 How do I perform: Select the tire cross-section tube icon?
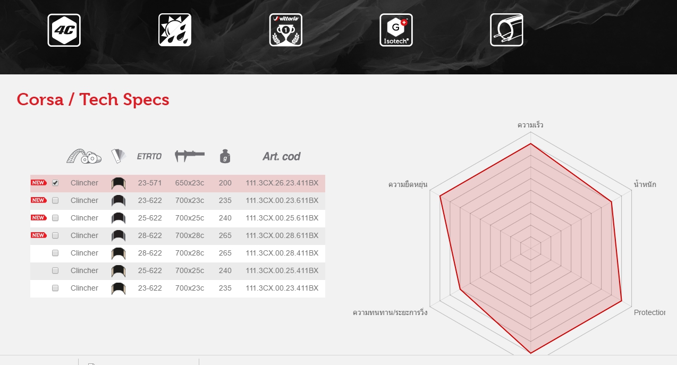tap(506, 30)
